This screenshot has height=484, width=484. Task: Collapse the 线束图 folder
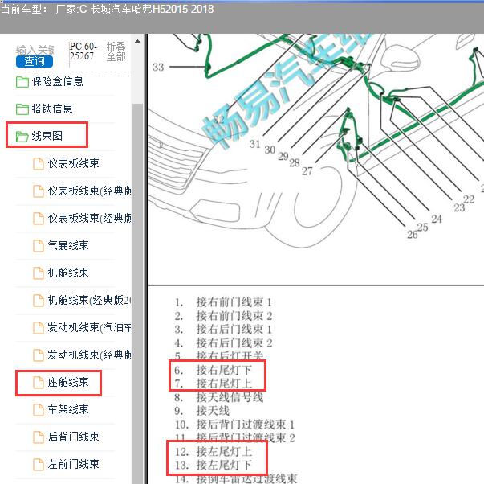click(x=47, y=136)
